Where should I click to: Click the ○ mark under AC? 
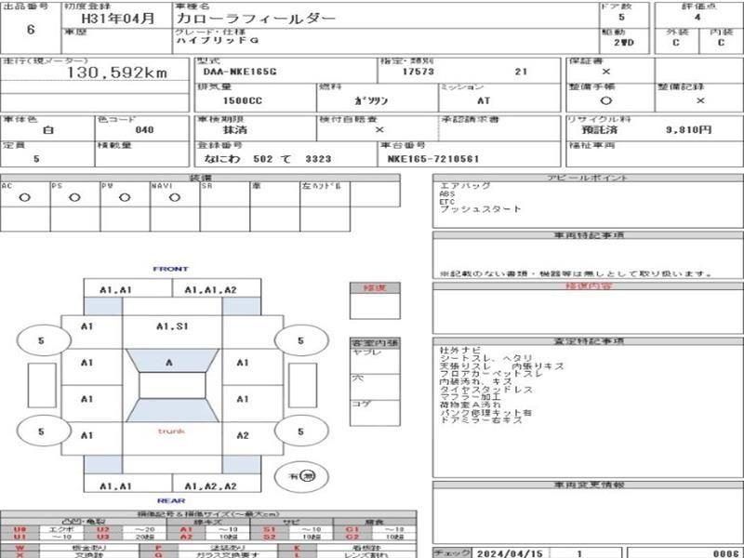25,197
